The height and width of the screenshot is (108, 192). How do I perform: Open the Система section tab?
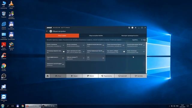coord(139,76)
